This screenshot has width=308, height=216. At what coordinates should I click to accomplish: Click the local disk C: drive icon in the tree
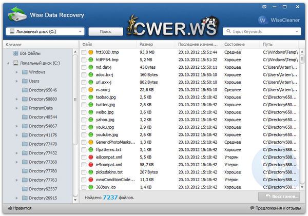[x=16, y=63]
